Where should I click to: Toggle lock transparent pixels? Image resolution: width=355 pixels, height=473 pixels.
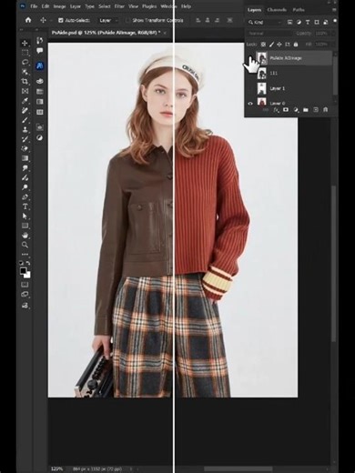(263, 45)
